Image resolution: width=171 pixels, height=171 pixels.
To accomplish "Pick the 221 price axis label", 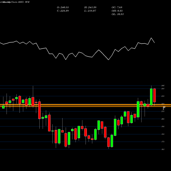I will [x=163, y=104].
